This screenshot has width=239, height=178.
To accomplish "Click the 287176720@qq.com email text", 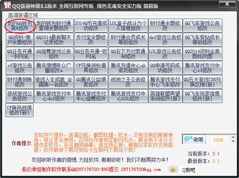I will 141,169.
